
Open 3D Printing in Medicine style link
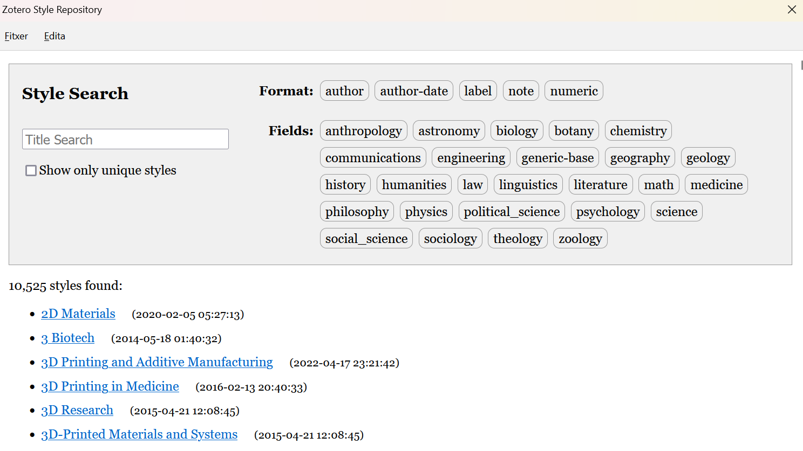[x=110, y=386]
